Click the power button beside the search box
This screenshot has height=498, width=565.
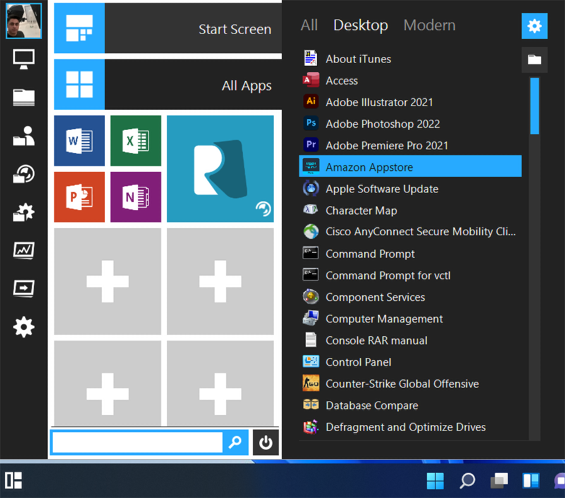pyautogui.click(x=266, y=442)
